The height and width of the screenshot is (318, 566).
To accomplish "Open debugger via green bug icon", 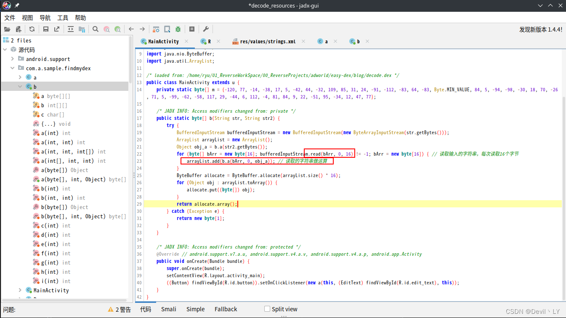I will pos(178,29).
